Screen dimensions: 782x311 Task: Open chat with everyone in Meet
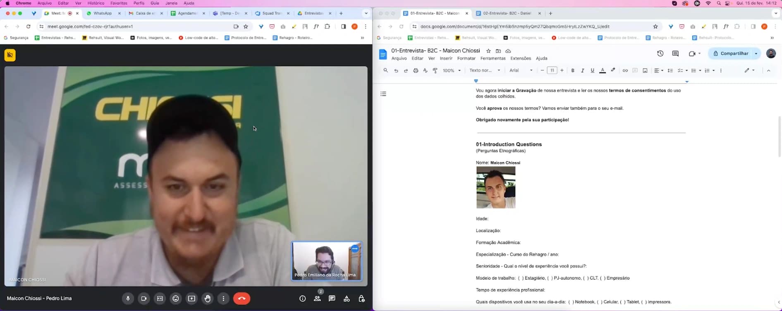pos(332,299)
